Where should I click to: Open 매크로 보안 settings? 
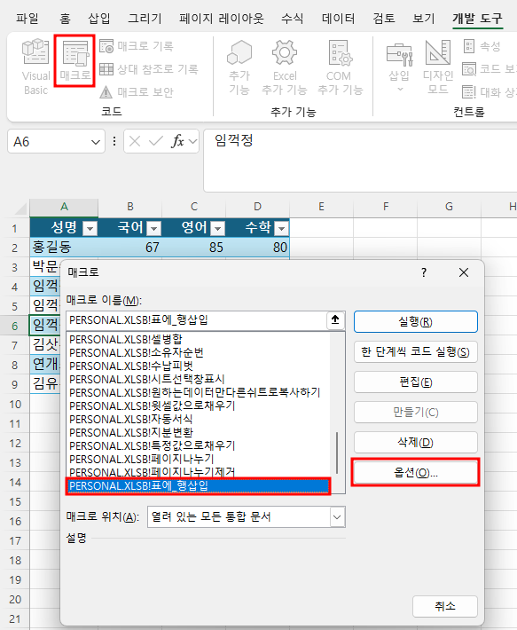[136, 92]
